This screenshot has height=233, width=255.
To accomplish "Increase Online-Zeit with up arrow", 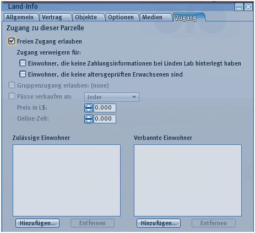I will coord(89,117).
